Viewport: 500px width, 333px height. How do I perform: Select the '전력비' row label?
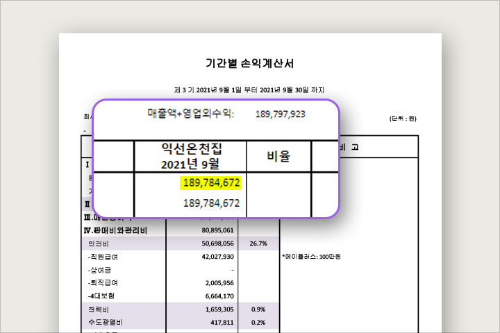(x=99, y=309)
